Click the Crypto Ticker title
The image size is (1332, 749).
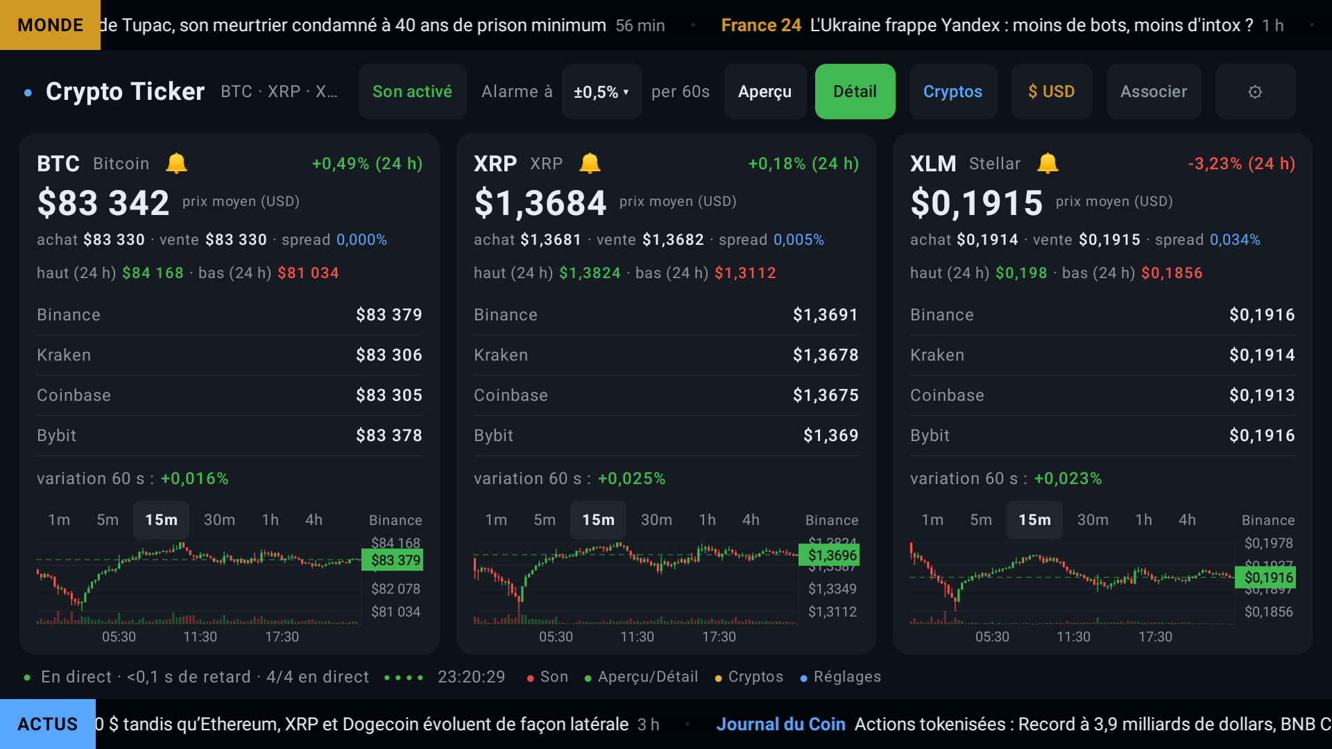(125, 92)
